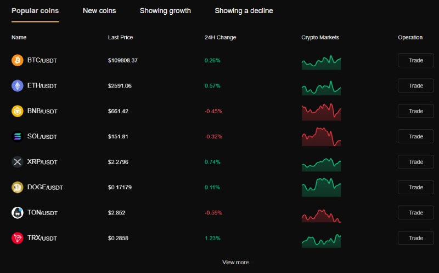The width and height of the screenshot is (439, 273).
Task: Click the Solana coin icon
Action: click(18, 137)
